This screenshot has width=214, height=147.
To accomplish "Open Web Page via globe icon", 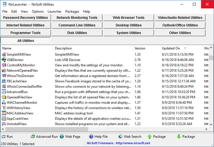I will pos(62,137).
